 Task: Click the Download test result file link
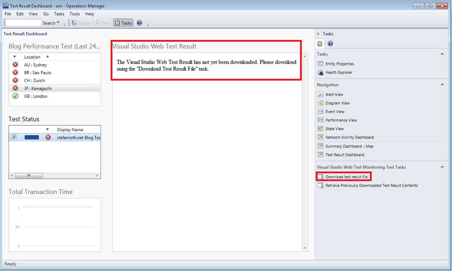[347, 177]
